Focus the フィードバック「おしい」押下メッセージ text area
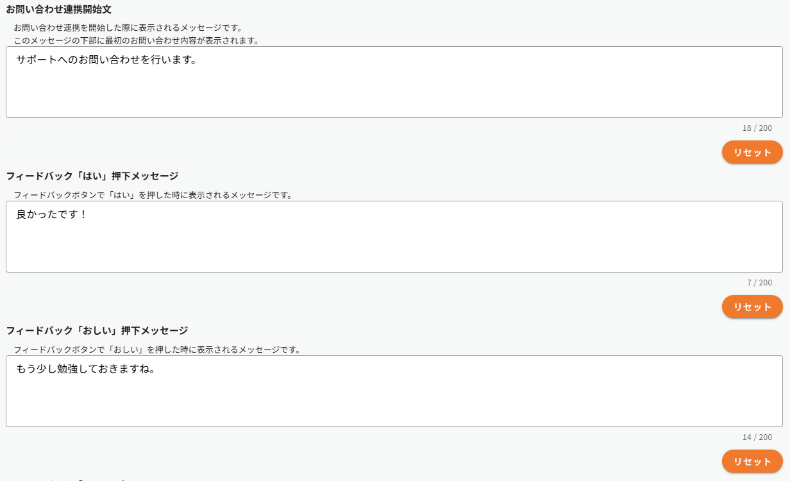 [x=394, y=399]
